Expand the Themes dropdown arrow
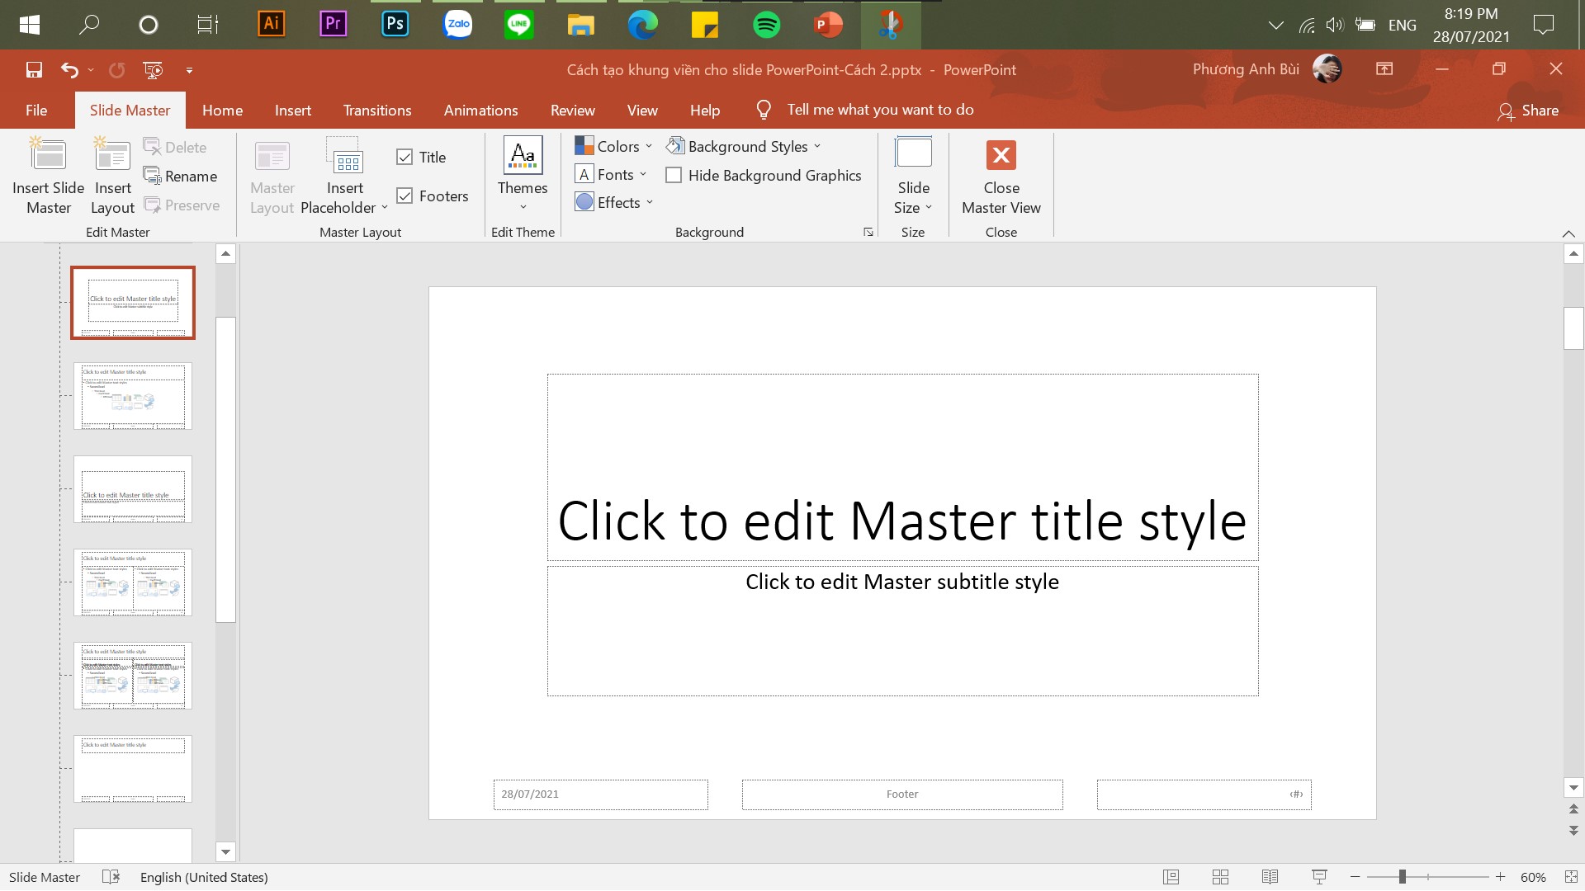The image size is (1585, 891). (x=523, y=209)
